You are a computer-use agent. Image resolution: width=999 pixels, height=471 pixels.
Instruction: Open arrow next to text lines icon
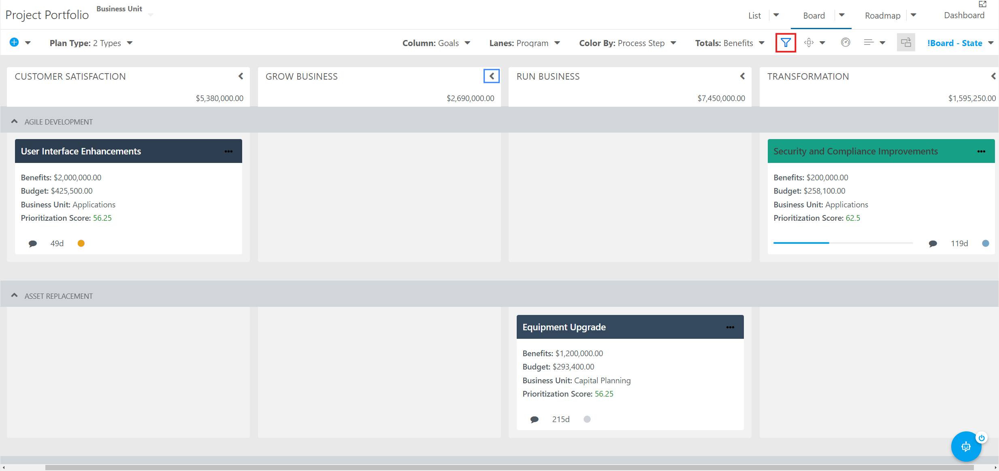882,43
